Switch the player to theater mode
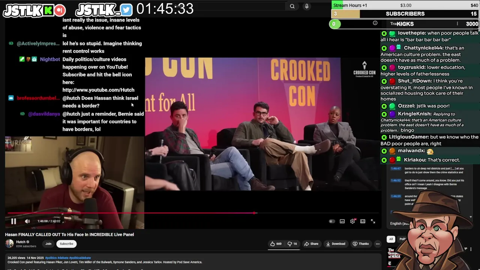Viewport: 480px width, 270px height. coord(363,221)
